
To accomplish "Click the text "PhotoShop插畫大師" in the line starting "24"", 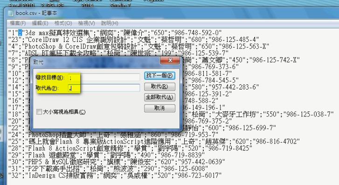I will pos(57,135).
